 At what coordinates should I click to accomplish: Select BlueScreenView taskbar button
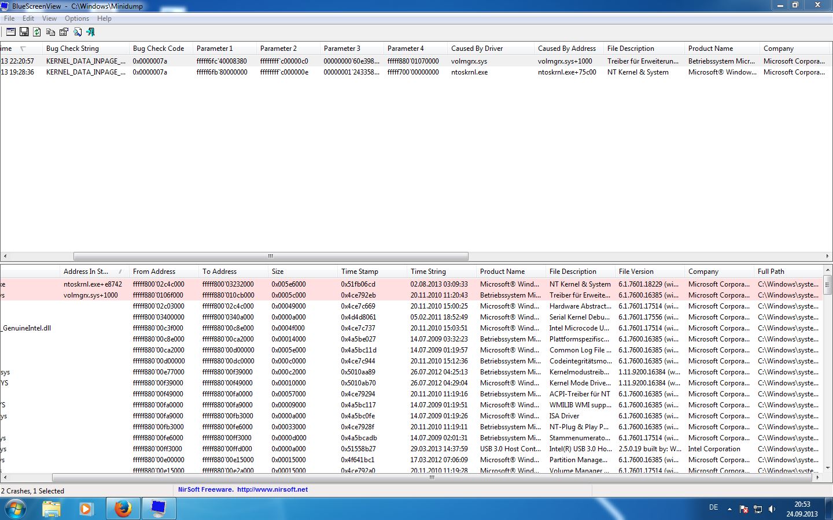point(158,509)
